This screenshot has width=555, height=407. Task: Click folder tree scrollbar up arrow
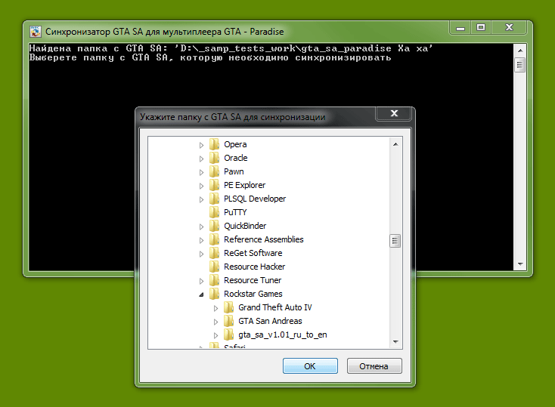point(395,144)
